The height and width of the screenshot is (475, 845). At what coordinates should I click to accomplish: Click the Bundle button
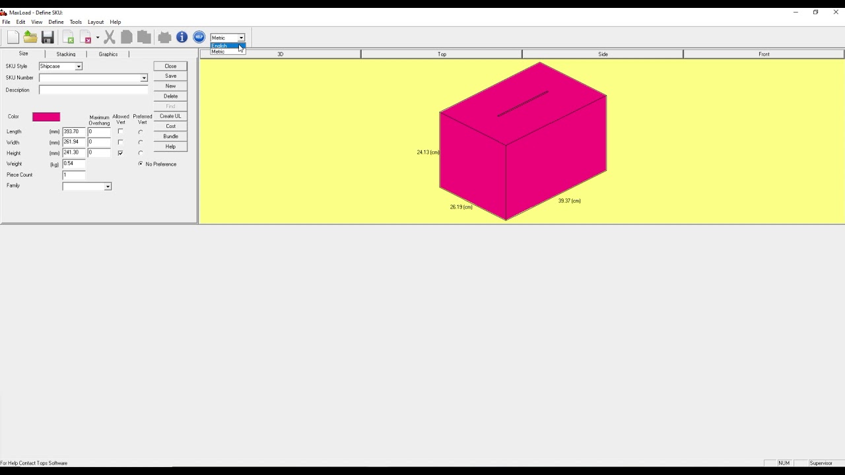(170, 137)
